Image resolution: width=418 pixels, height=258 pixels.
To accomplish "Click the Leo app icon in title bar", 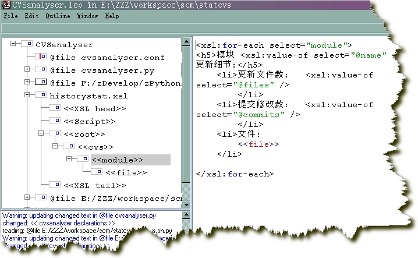I will 6,5.
